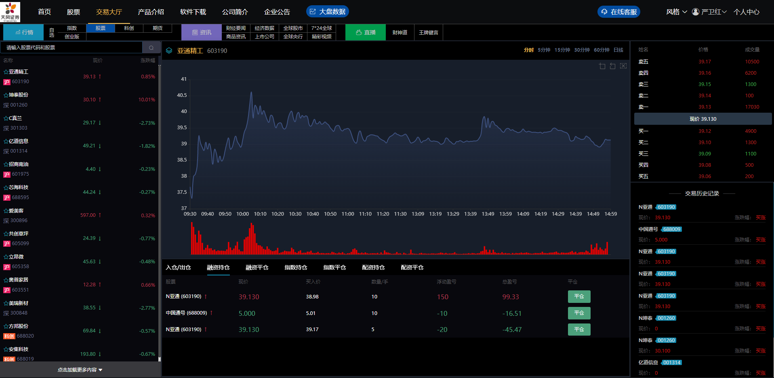Expand 点击加载更多内容 to load more
Viewport: 774px width, 378px height.
[80, 370]
